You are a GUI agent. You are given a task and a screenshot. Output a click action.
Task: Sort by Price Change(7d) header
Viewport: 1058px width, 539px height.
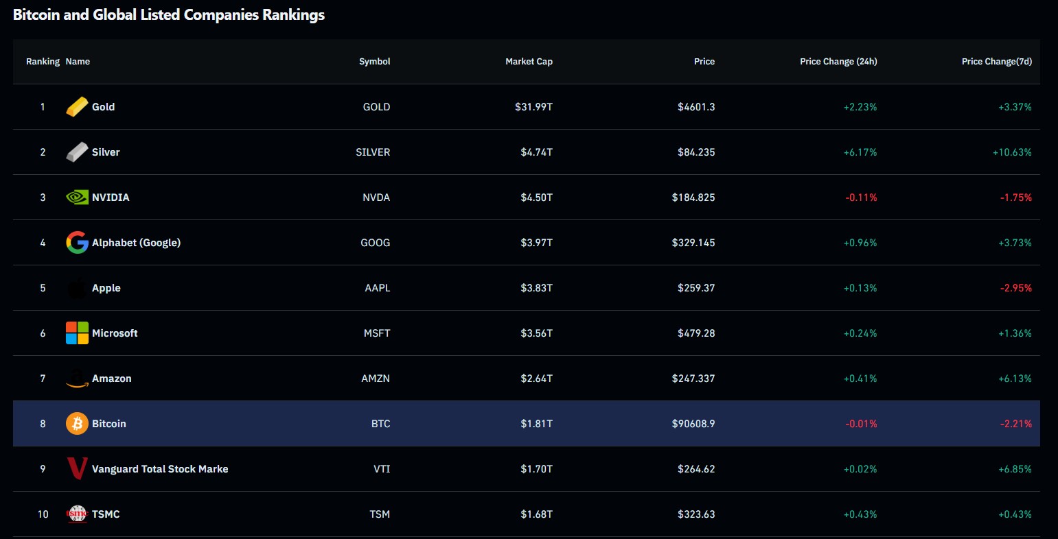[x=996, y=62]
